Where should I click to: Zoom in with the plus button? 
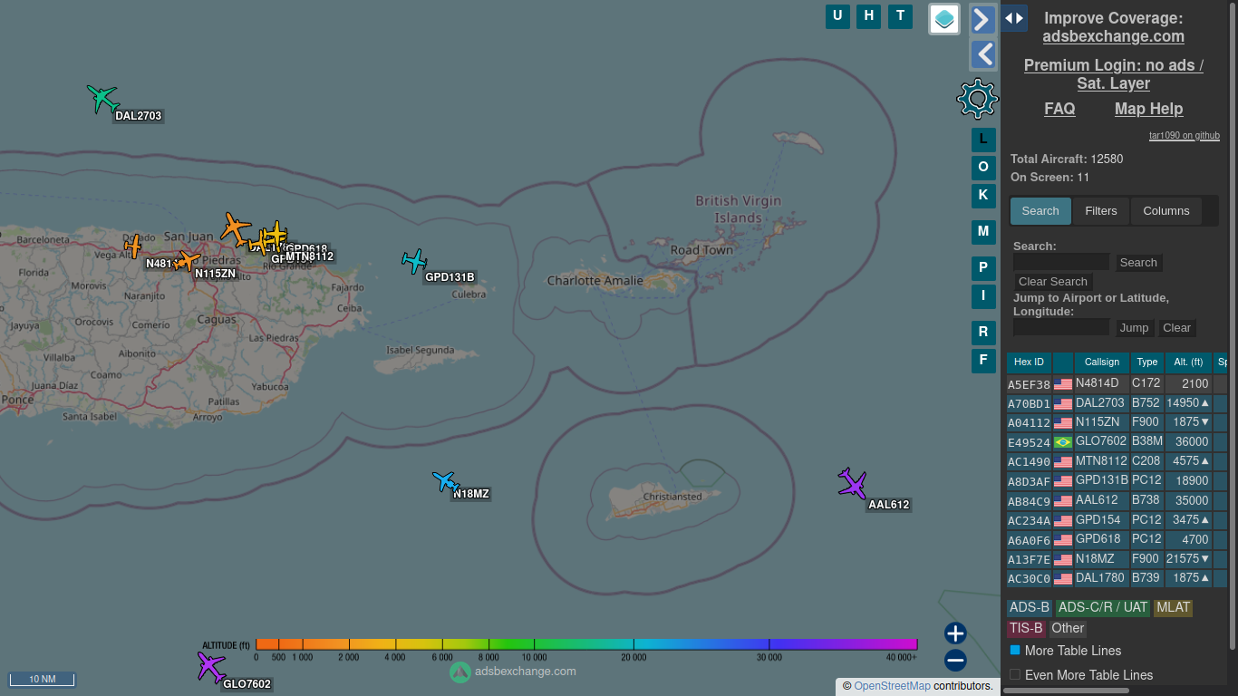955,633
